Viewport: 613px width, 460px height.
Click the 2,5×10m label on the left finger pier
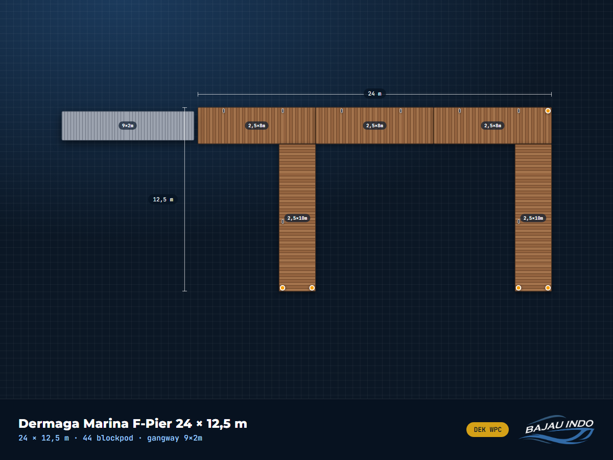[297, 218]
